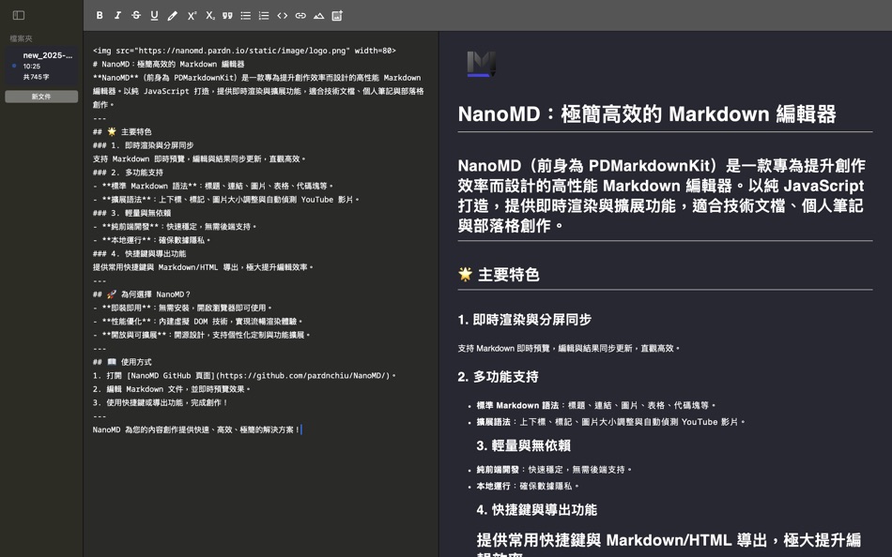Image resolution: width=892 pixels, height=557 pixels.
Task: Click the add-picture icon with plus
Action: click(x=337, y=15)
